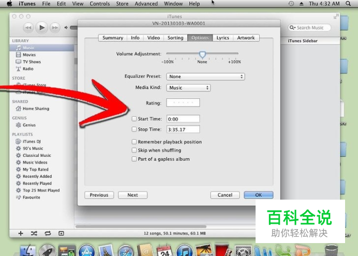Click the Play button in iTunes toolbar

[42, 27]
